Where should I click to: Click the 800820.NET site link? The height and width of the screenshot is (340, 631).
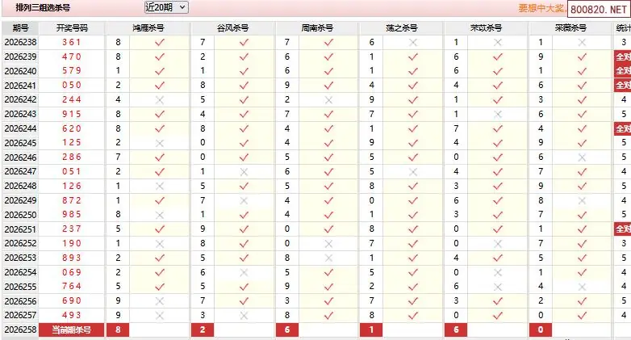(x=599, y=9)
